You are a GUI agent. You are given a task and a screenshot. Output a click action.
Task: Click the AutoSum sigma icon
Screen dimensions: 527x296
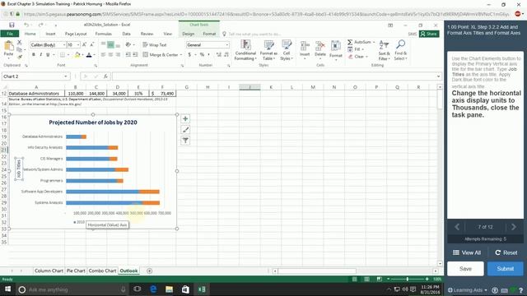click(350, 42)
